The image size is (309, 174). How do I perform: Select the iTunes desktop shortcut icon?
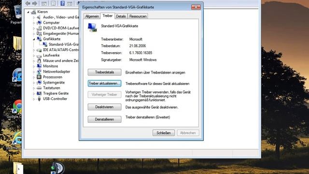tap(17, 75)
